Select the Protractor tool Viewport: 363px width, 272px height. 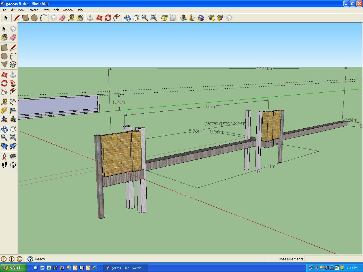[x=4, y=110]
